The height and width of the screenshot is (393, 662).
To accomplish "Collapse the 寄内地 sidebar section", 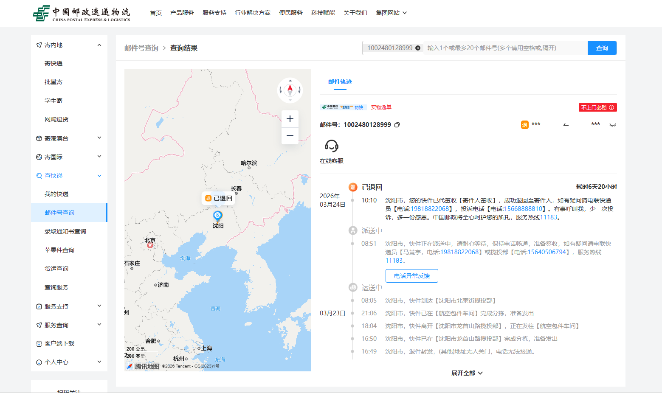I will [99, 45].
